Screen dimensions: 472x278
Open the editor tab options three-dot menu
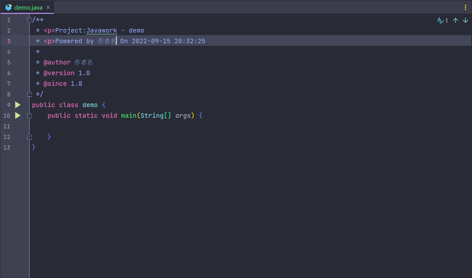tap(465, 7)
